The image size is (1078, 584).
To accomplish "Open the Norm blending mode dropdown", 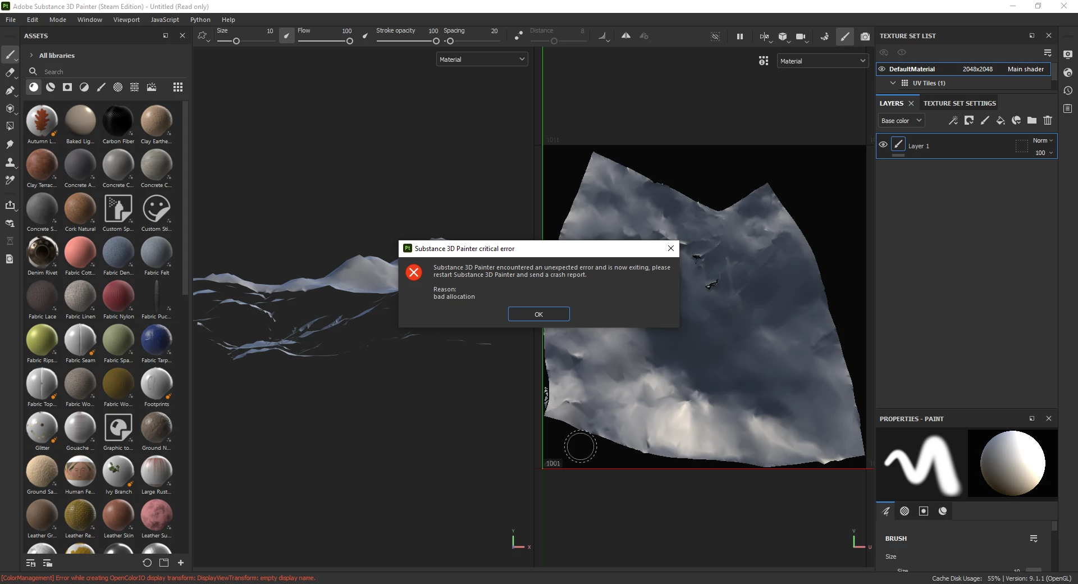I will (x=1043, y=140).
